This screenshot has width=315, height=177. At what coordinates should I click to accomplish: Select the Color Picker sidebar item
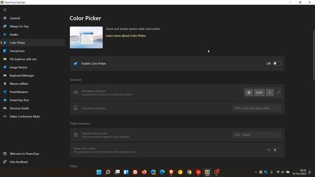[x=32, y=43]
